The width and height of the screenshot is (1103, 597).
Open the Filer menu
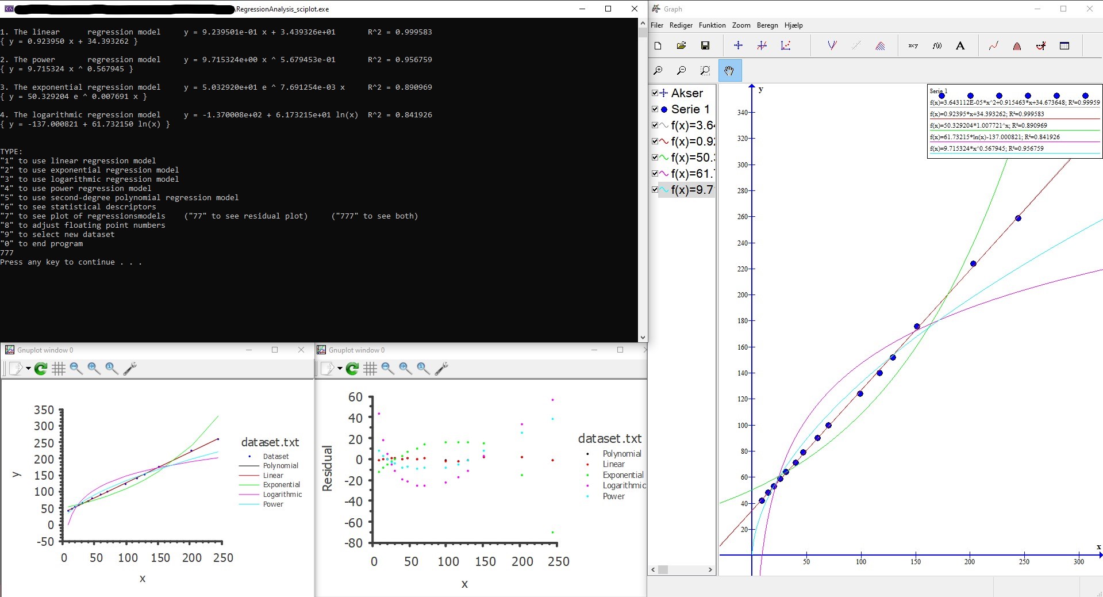coord(657,25)
